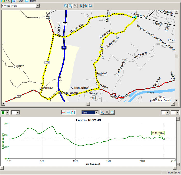Select the hand pan tool on map
181x175 pixels.
66,6
